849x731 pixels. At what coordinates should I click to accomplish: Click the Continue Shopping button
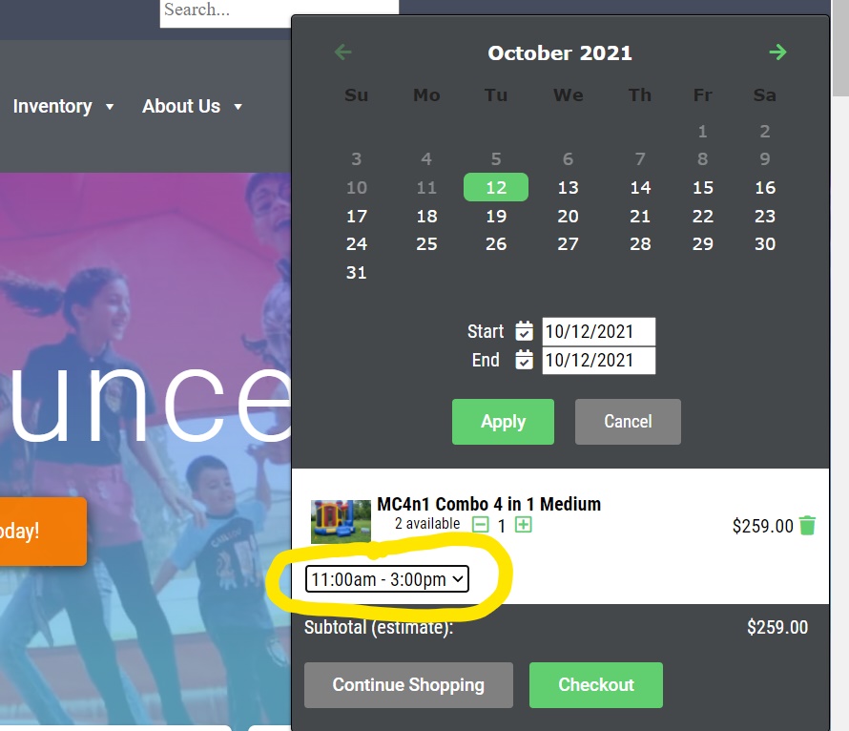[x=408, y=685]
